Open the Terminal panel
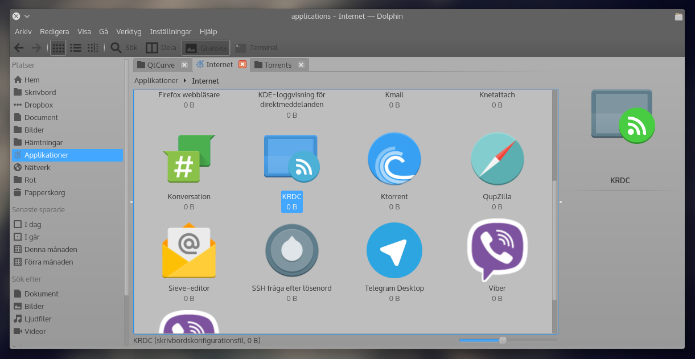The width and height of the screenshot is (695, 359). click(257, 48)
